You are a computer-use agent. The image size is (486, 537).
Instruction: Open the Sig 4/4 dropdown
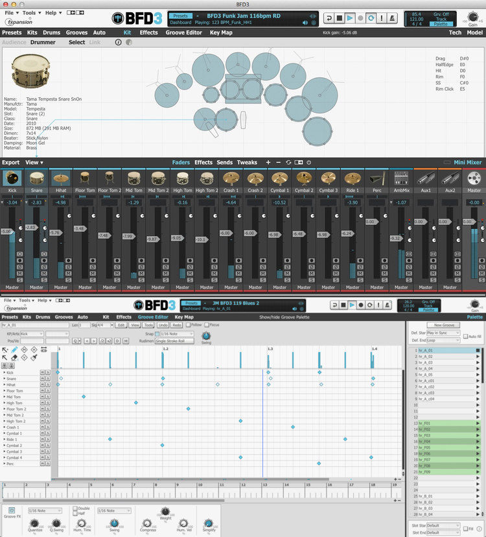[x=106, y=325]
